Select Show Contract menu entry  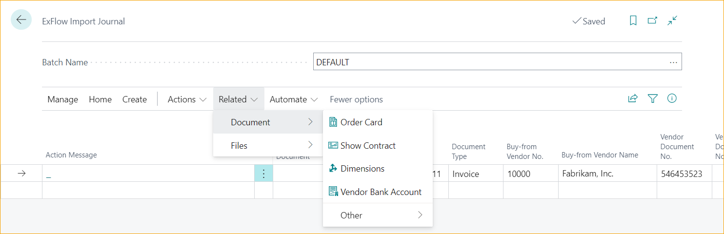[x=368, y=146]
